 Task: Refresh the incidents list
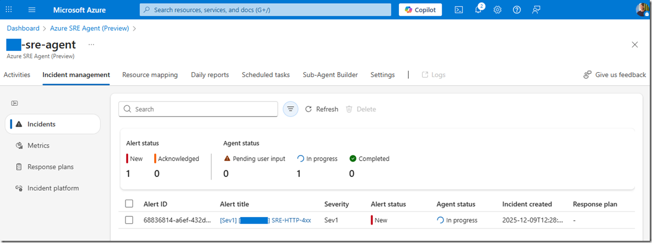coord(322,109)
